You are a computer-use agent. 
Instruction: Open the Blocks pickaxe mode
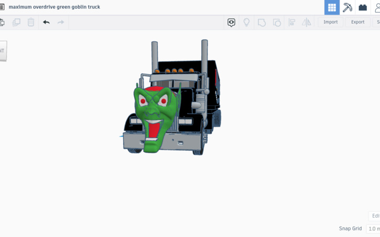[x=347, y=7]
